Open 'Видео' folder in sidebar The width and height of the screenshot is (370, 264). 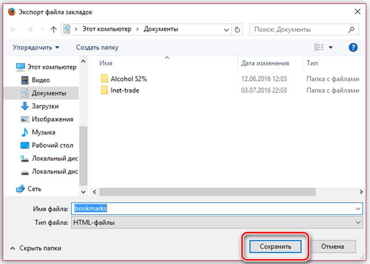pos(36,80)
